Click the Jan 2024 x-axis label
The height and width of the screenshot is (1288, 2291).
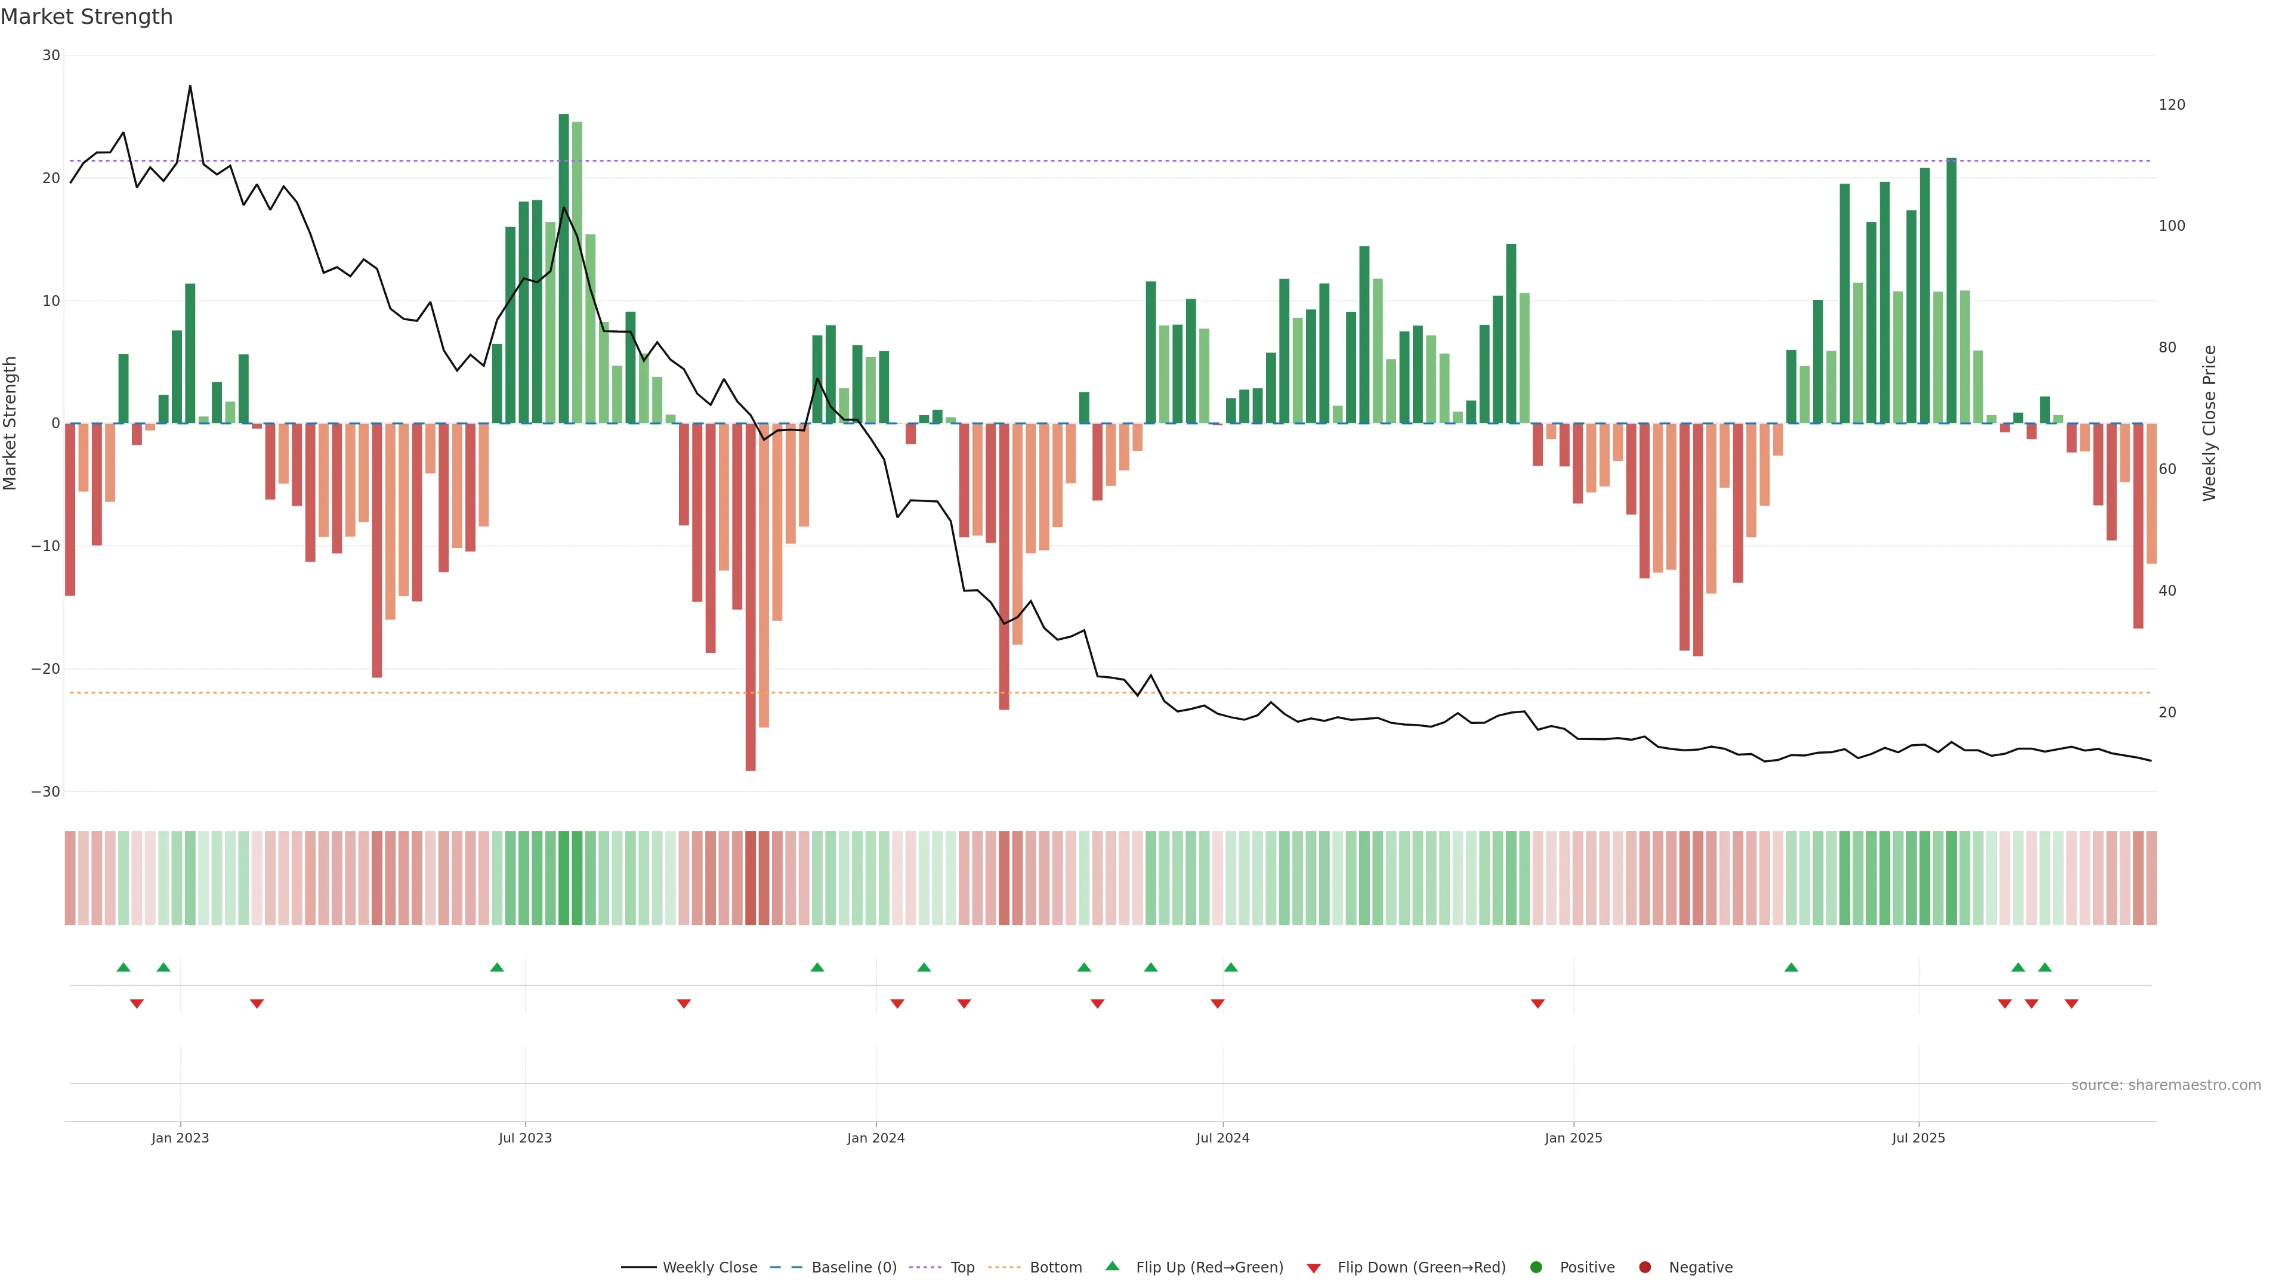pos(875,1138)
